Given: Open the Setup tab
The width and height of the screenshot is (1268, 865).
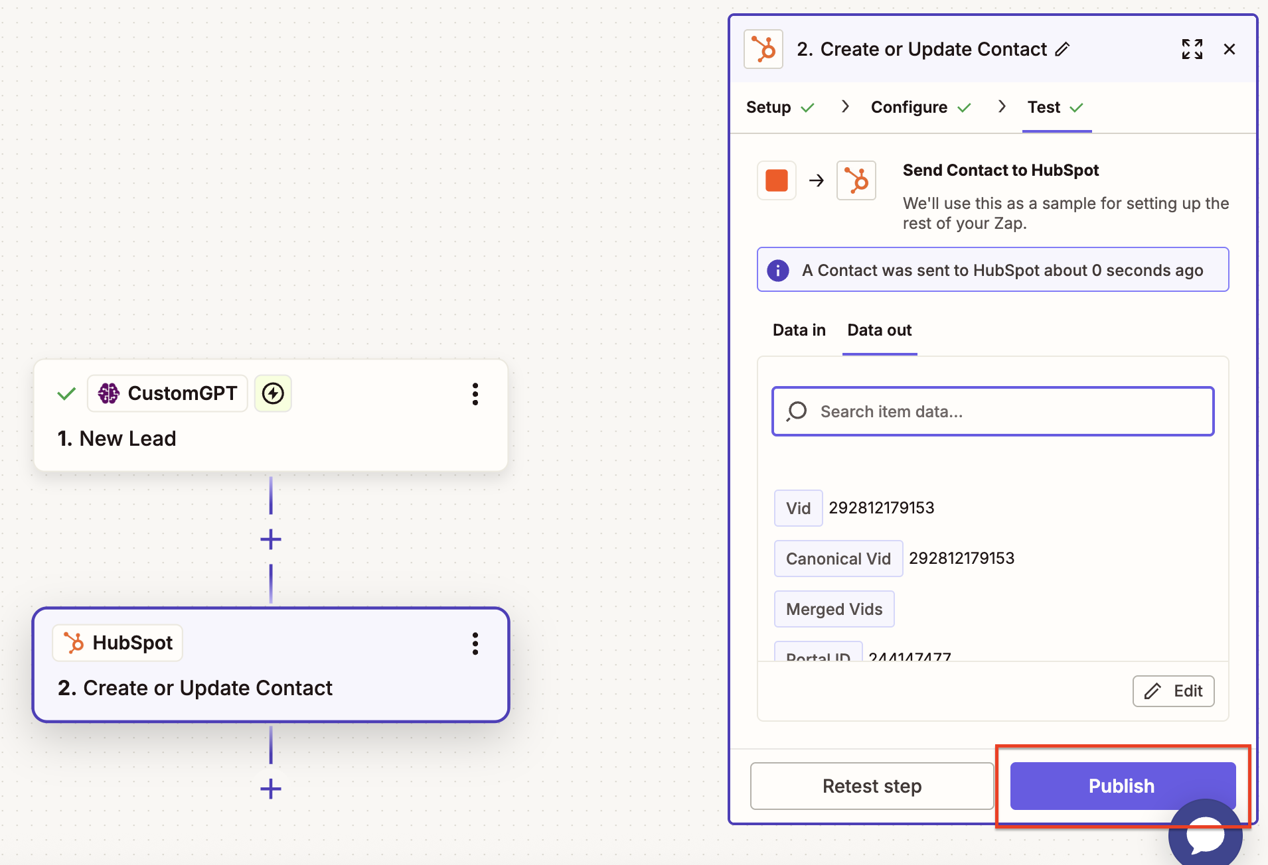Looking at the screenshot, I should (x=780, y=107).
